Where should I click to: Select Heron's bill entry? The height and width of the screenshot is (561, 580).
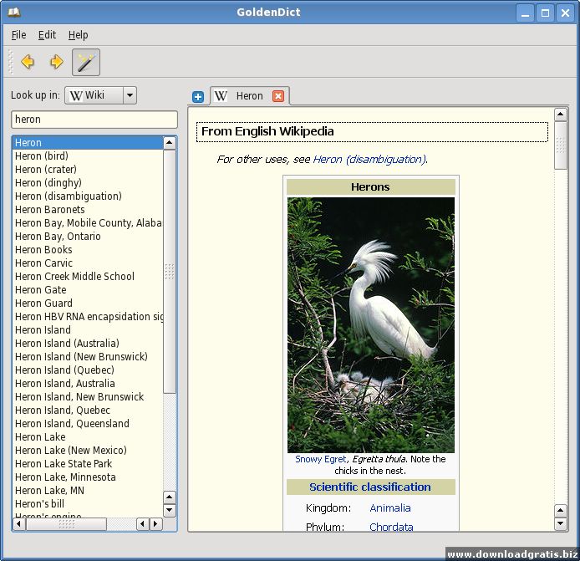88,503
